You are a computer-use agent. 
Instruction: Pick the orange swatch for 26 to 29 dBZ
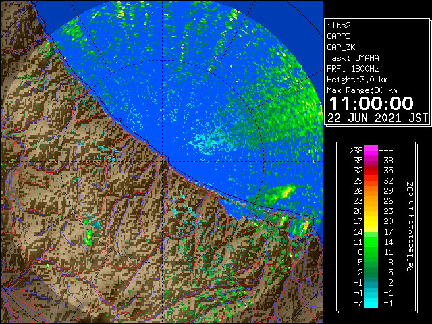tap(371, 191)
